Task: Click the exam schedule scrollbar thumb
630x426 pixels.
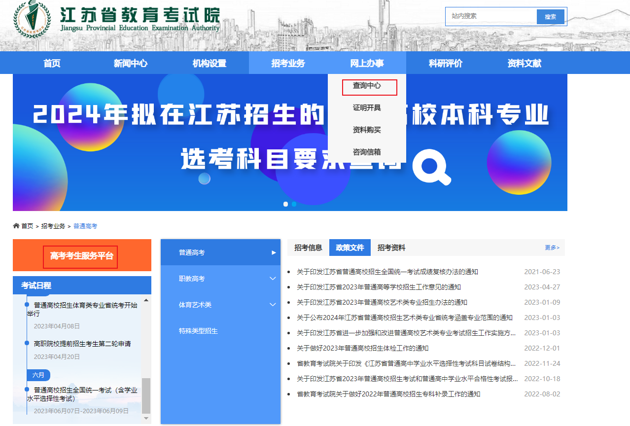Action: coord(146,395)
